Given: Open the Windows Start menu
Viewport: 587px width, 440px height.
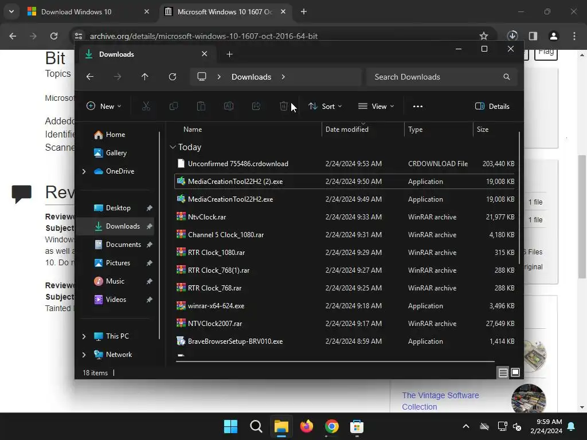Looking at the screenshot, I should pos(230,426).
